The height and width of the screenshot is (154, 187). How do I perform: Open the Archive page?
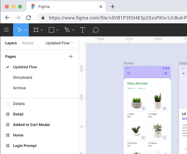tap(19, 88)
